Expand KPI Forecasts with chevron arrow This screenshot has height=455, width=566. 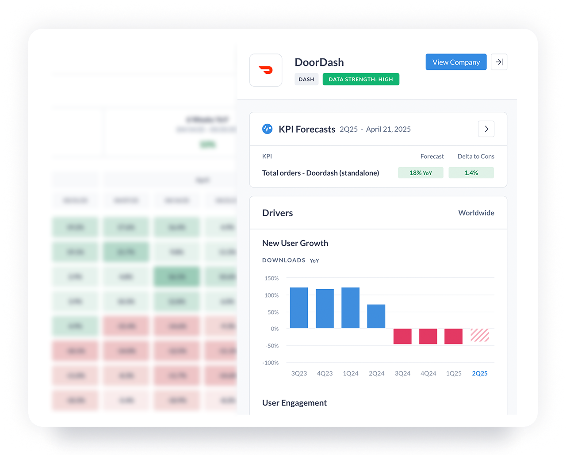(x=486, y=129)
